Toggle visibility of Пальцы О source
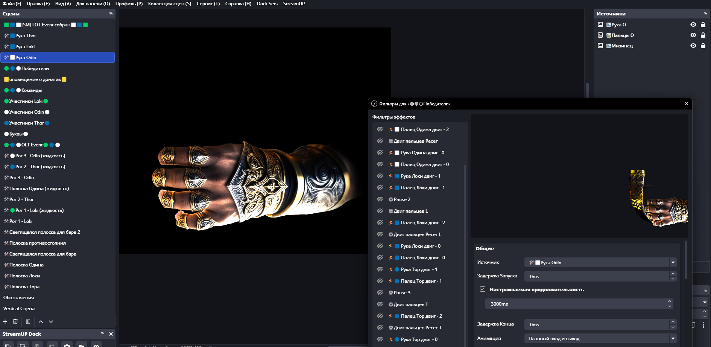711x347 pixels. pyautogui.click(x=693, y=35)
